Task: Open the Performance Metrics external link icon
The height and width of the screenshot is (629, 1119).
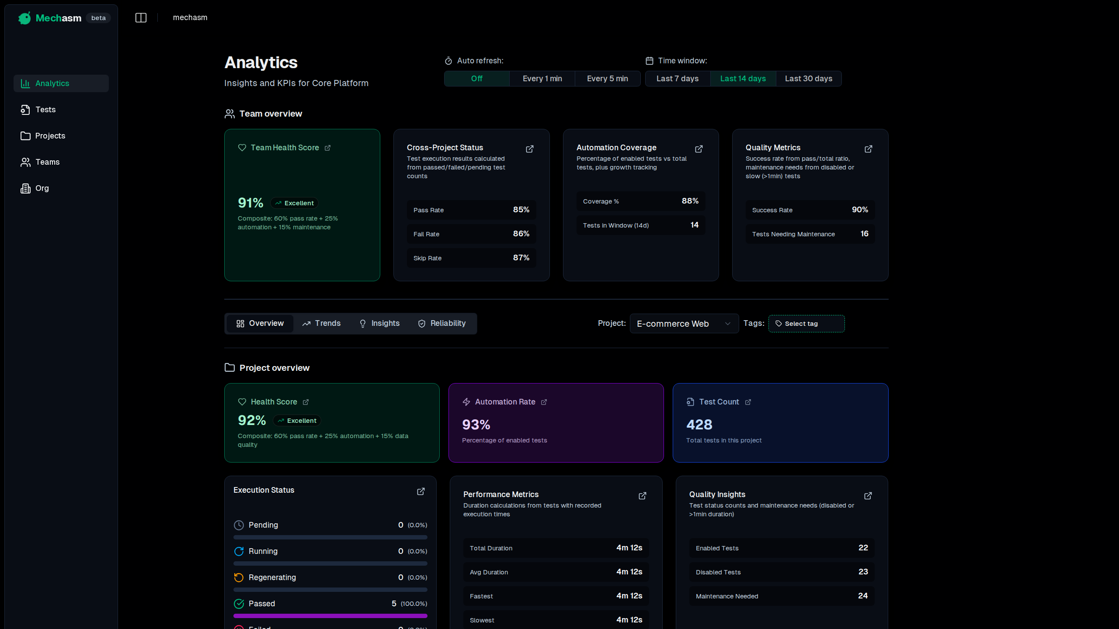Action: pyautogui.click(x=642, y=496)
